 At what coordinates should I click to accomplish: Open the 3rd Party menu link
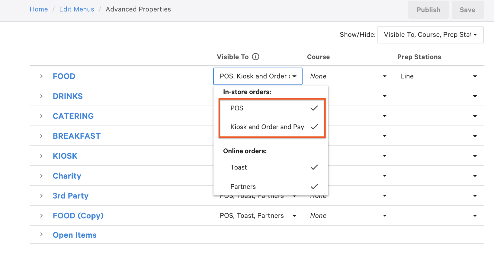tap(71, 196)
